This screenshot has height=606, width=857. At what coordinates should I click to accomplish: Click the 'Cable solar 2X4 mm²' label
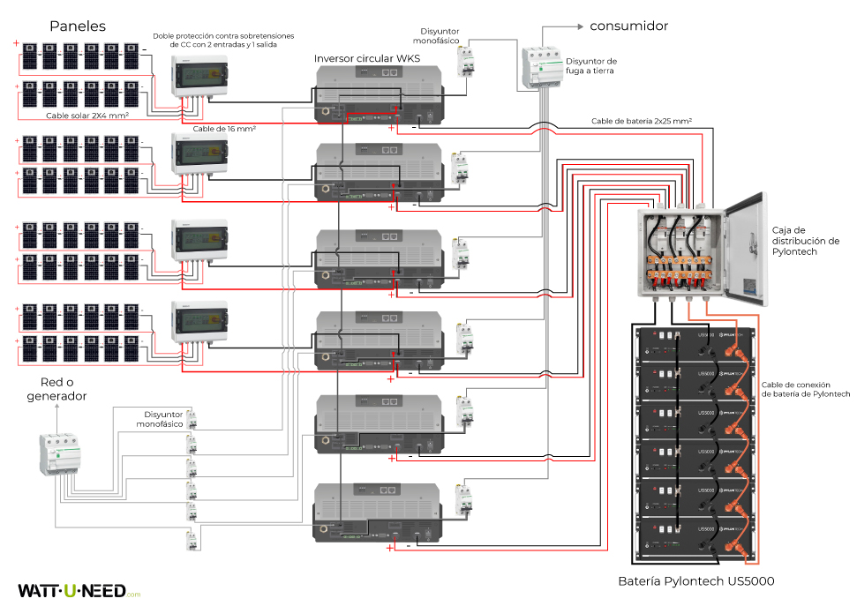point(87,115)
